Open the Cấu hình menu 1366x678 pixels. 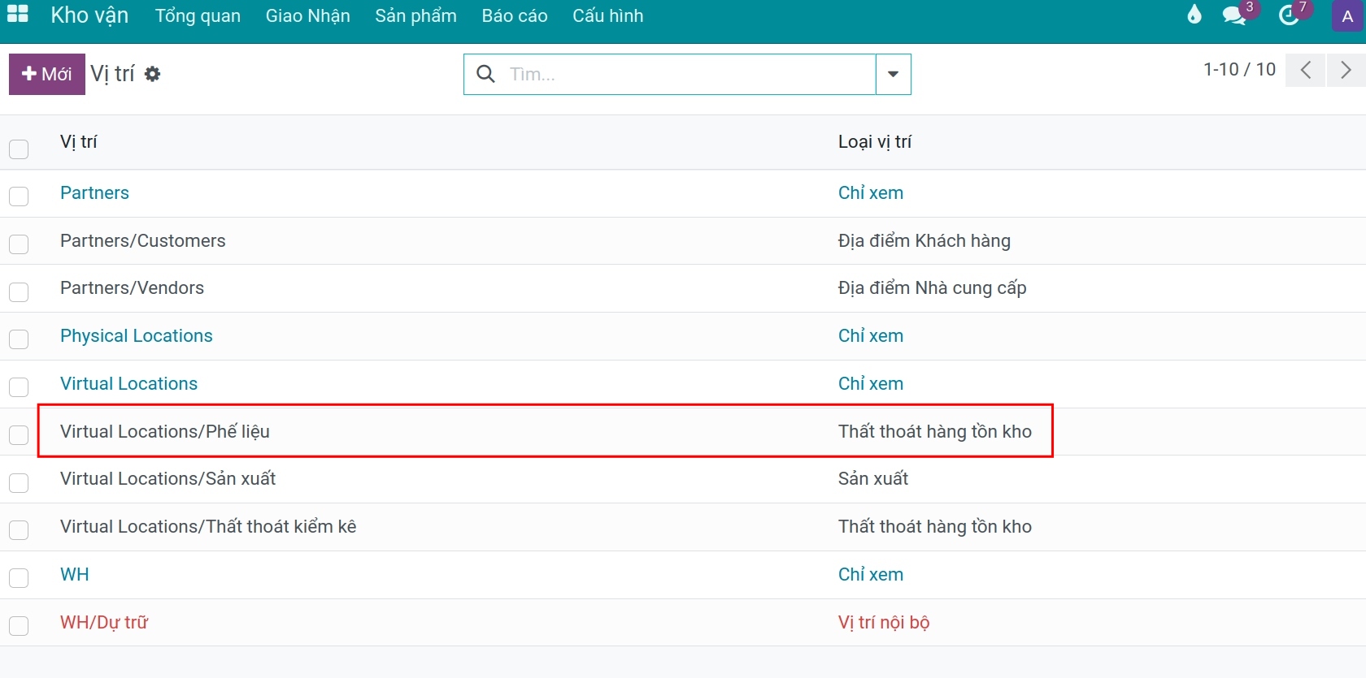[608, 15]
